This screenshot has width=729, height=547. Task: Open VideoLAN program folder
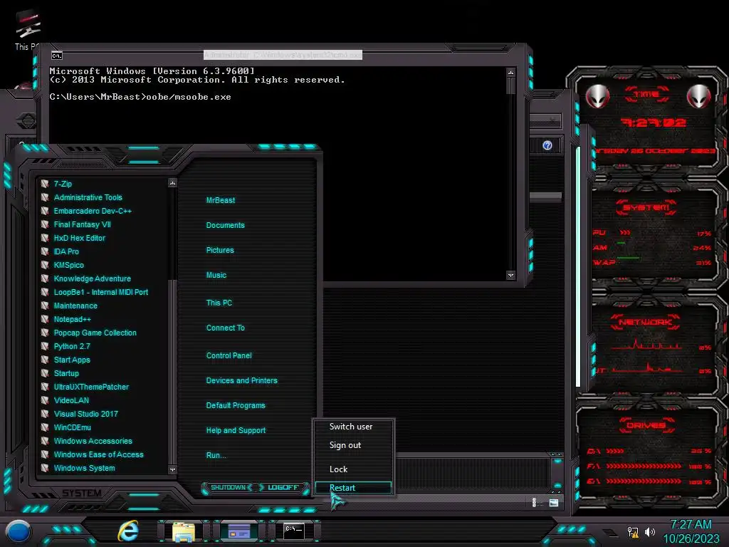71,400
